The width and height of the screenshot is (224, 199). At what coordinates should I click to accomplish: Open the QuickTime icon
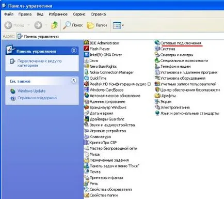[x=86, y=78]
